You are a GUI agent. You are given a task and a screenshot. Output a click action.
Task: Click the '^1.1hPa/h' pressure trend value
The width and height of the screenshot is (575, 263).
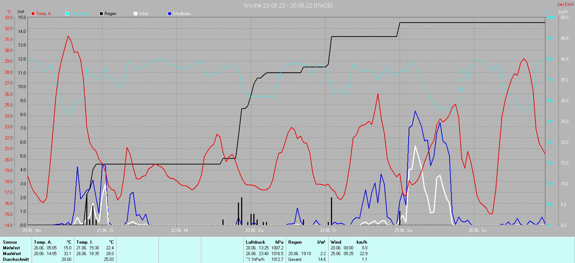[255, 259]
